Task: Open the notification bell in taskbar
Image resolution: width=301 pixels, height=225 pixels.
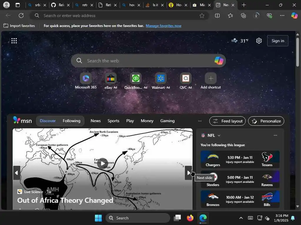Action: click(x=293, y=218)
